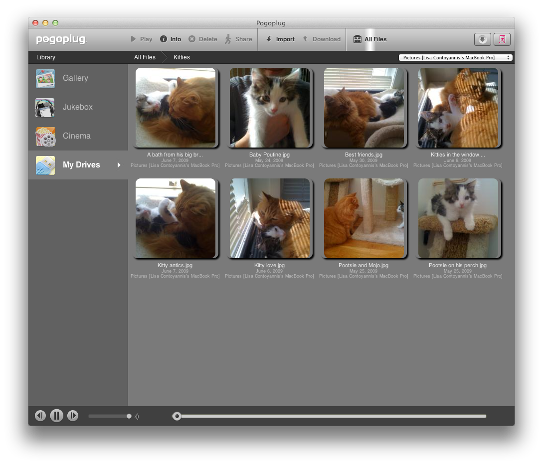Click the Library header label
Image resolution: width=543 pixels, height=465 pixels.
tap(46, 57)
